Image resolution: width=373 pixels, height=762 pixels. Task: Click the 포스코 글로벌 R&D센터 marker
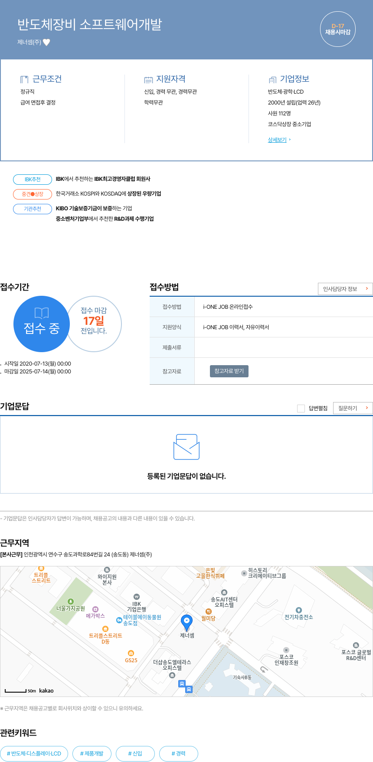pos(356,645)
